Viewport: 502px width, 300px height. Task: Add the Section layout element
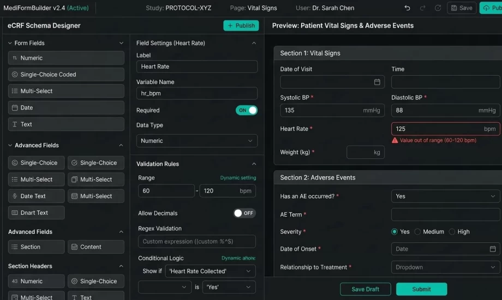(x=37, y=247)
